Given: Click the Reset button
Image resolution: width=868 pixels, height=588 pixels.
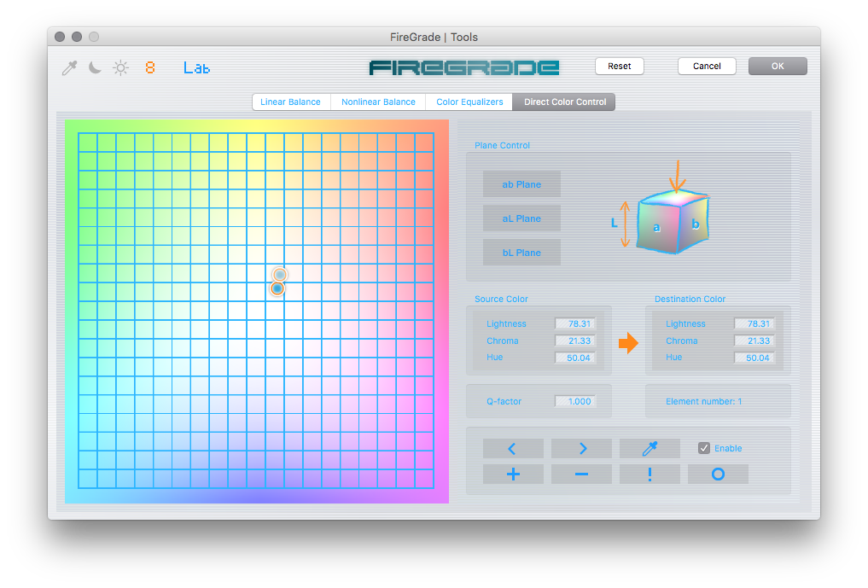Looking at the screenshot, I should 620,66.
